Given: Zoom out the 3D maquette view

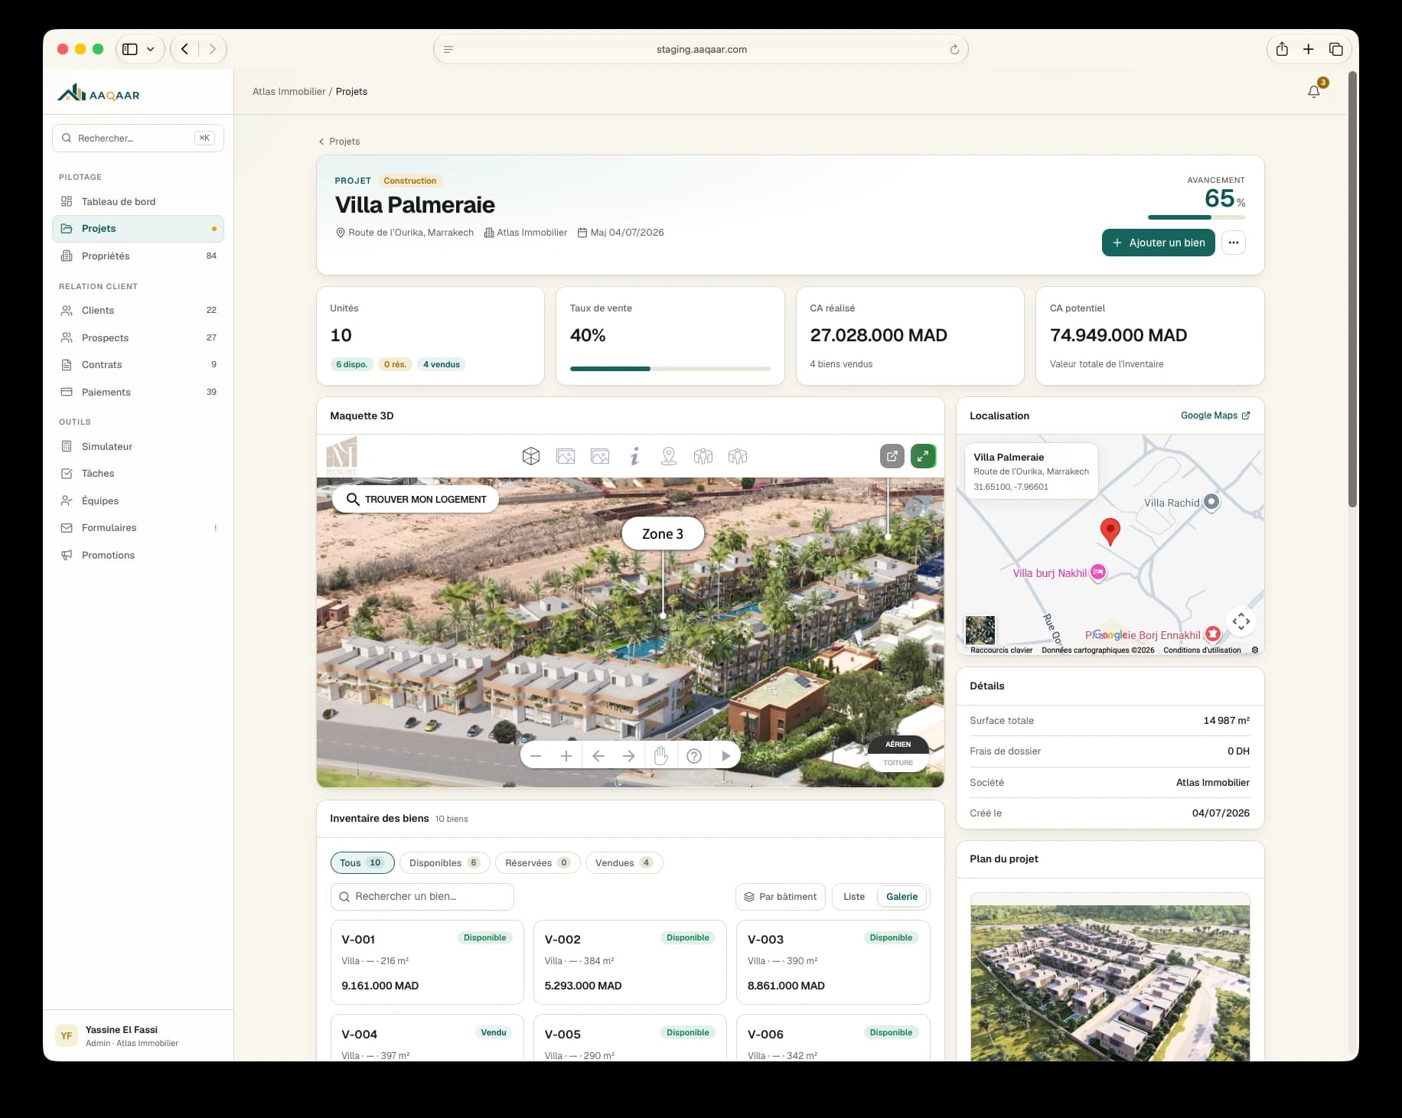Looking at the screenshot, I should coord(536,756).
